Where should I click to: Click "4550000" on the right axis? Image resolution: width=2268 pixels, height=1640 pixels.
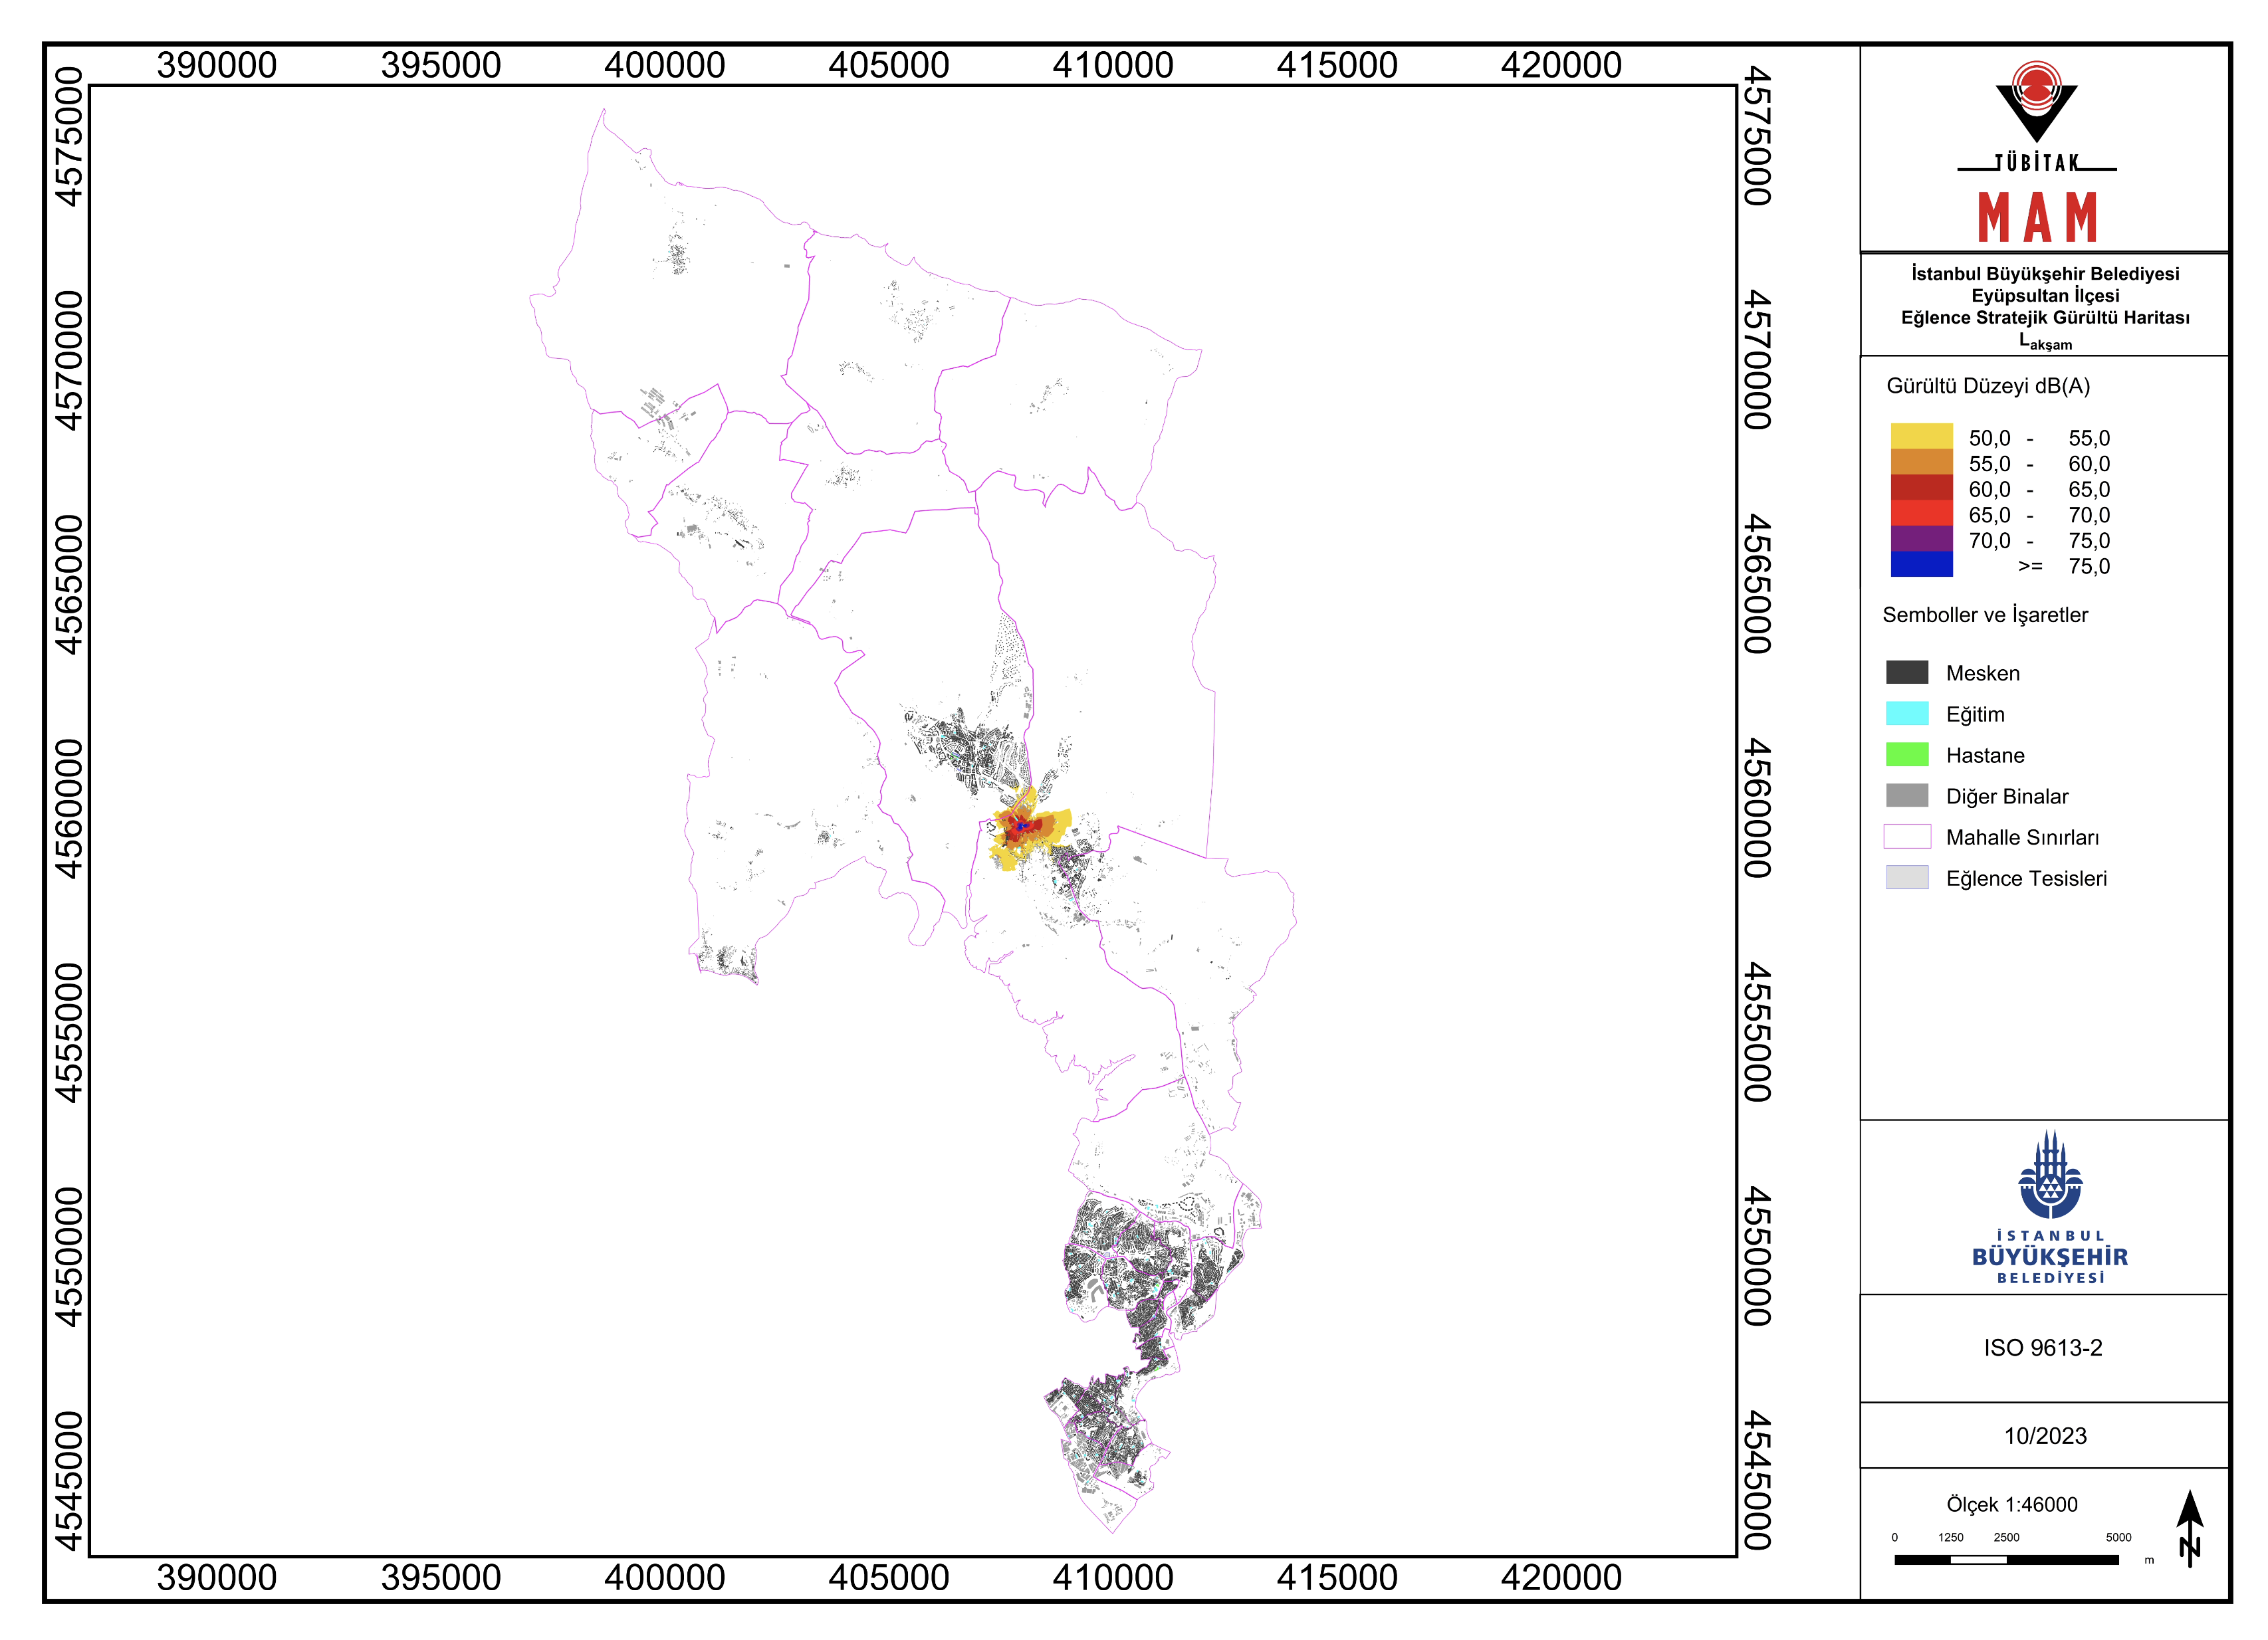point(1757,1256)
